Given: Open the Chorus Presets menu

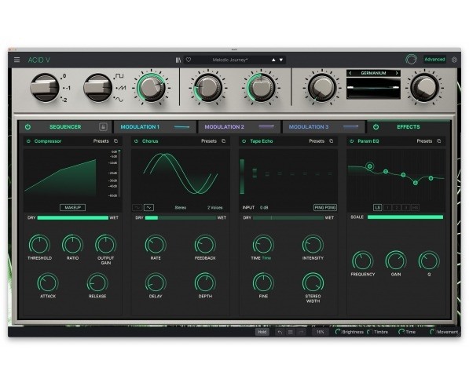Looking at the screenshot, I should [x=209, y=141].
